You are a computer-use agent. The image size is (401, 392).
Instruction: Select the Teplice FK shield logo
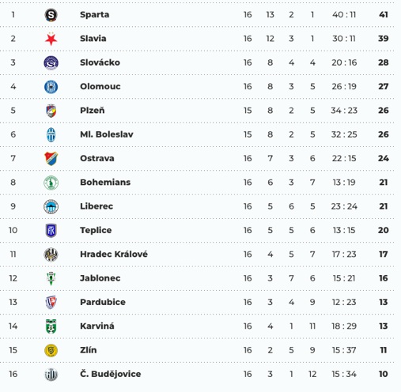coord(51,231)
